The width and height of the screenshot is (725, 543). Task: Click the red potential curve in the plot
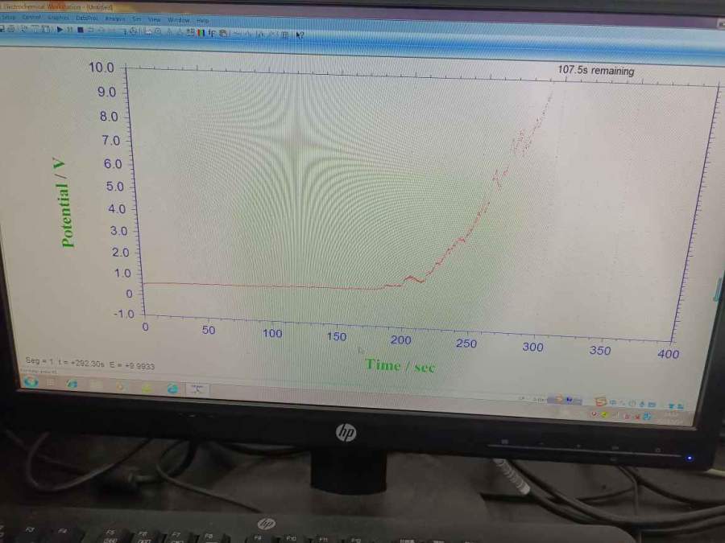tap(242, 286)
